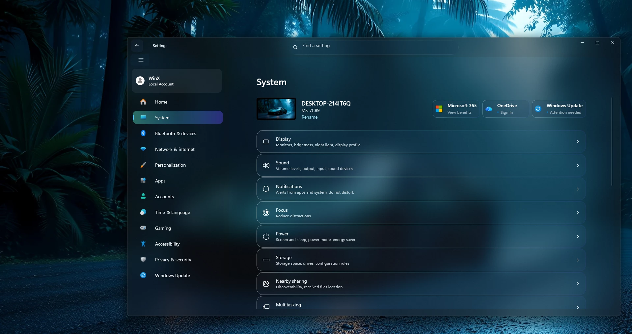Screen dimensions: 632x334
Task: Click the Personalization paintbrush icon
Action: point(143,165)
